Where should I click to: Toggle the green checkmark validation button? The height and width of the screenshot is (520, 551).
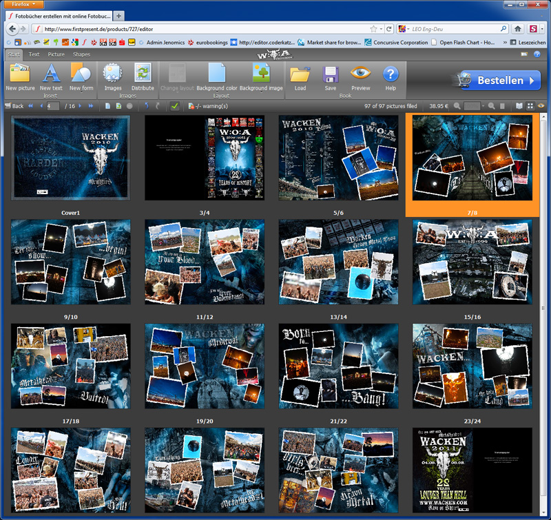(x=174, y=106)
